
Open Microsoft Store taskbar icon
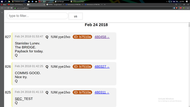tap(29, 1)
